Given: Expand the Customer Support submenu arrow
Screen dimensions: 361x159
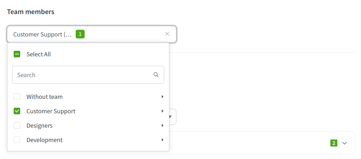Looking at the screenshot, I should tap(163, 111).
